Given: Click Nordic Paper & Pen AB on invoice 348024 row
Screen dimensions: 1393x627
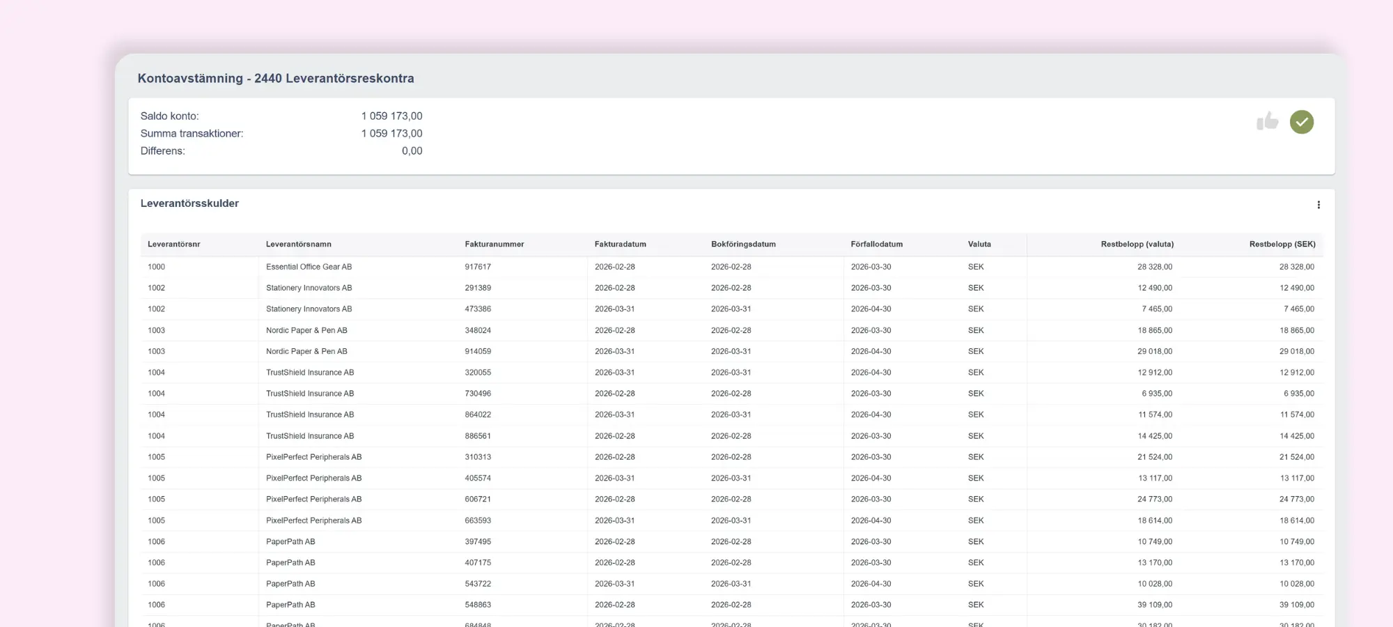Looking at the screenshot, I should point(306,330).
